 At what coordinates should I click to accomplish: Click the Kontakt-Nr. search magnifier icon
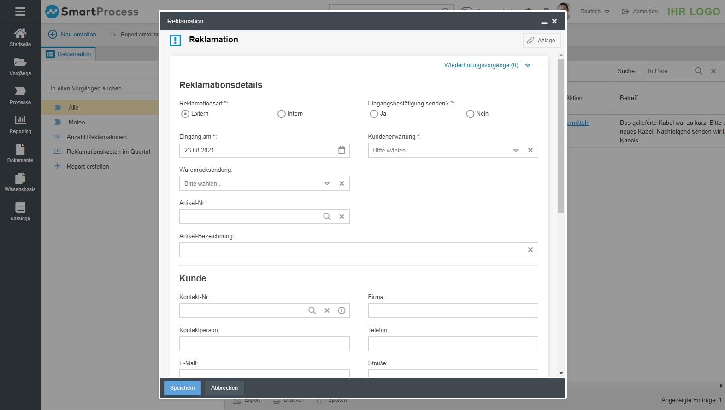tap(312, 310)
